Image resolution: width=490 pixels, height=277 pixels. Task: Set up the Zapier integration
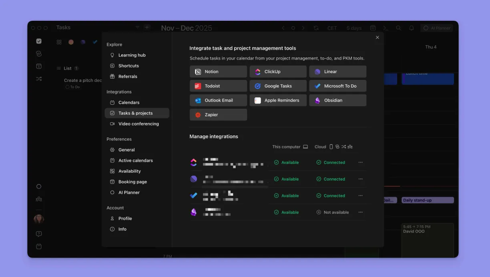(218, 115)
